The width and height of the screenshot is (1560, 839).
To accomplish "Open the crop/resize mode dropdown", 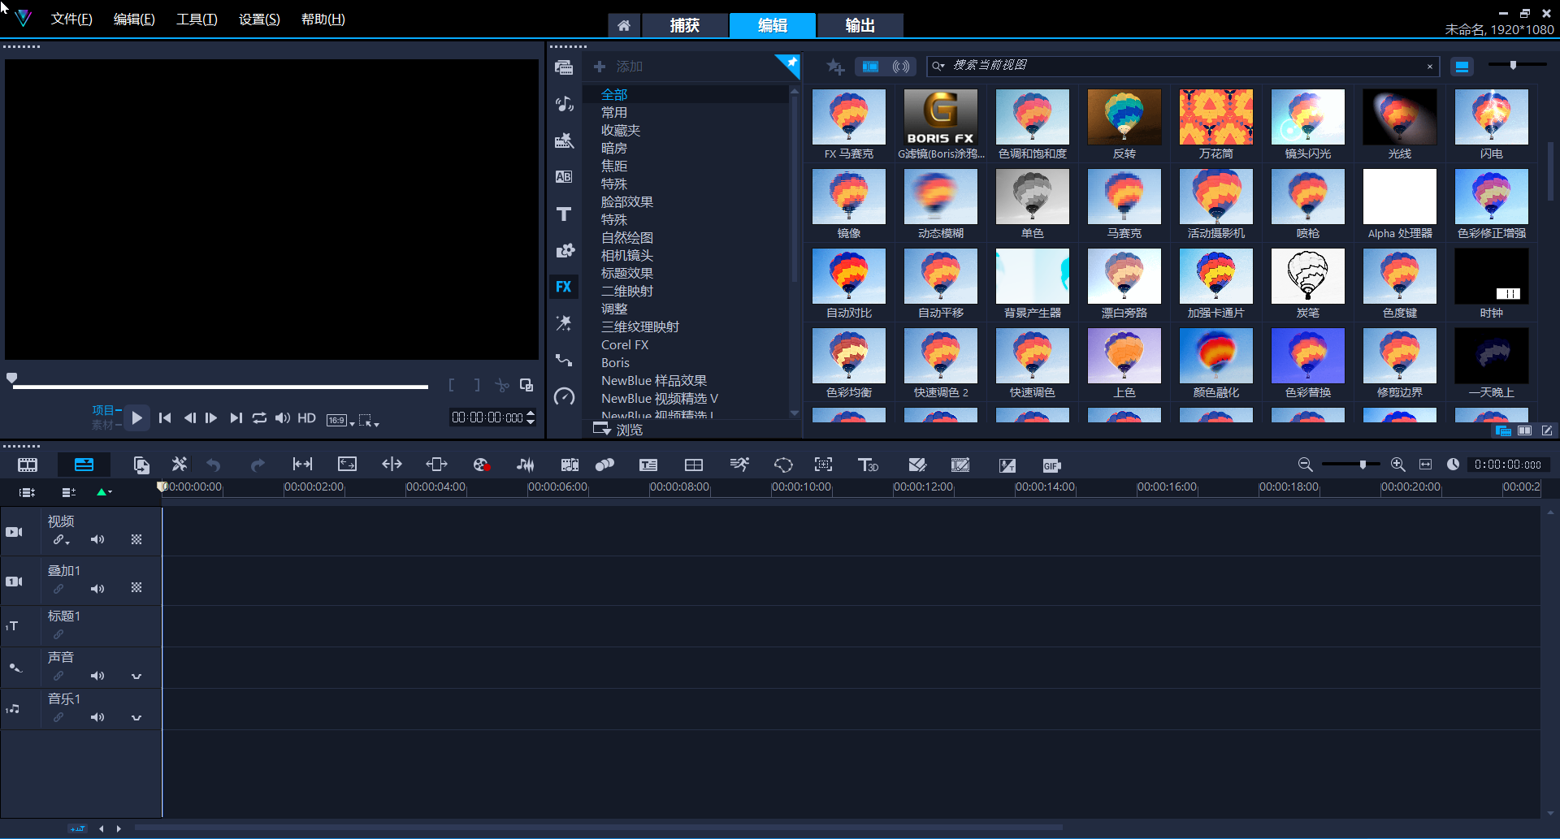I will tap(369, 420).
